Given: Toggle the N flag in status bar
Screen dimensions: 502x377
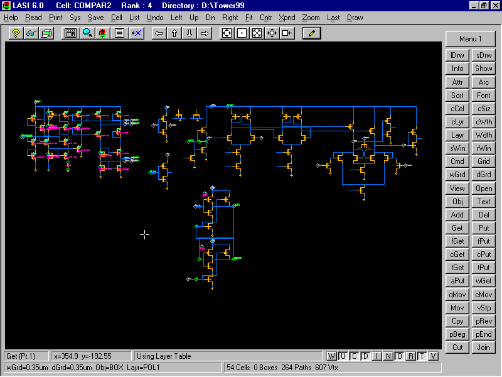Looking at the screenshot, I should [x=388, y=356].
